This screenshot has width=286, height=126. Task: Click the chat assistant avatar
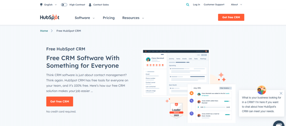coord(261,90)
